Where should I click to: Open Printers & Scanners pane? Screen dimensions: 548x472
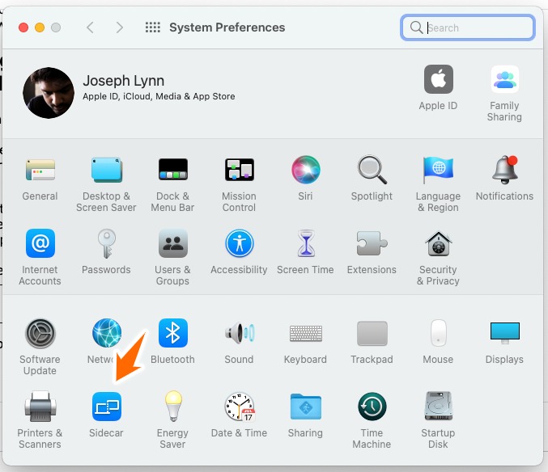click(40, 407)
